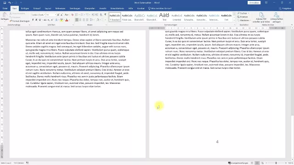The image size is (294, 165).
Task: Switch to the Einfügen ribbon tab
Action: click(25, 8)
